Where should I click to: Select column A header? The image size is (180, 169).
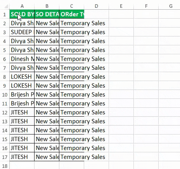22,6
